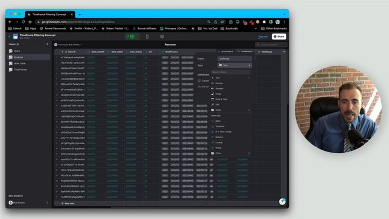
Task: Go back using the Glide back chevron
Action: point(9,36)
